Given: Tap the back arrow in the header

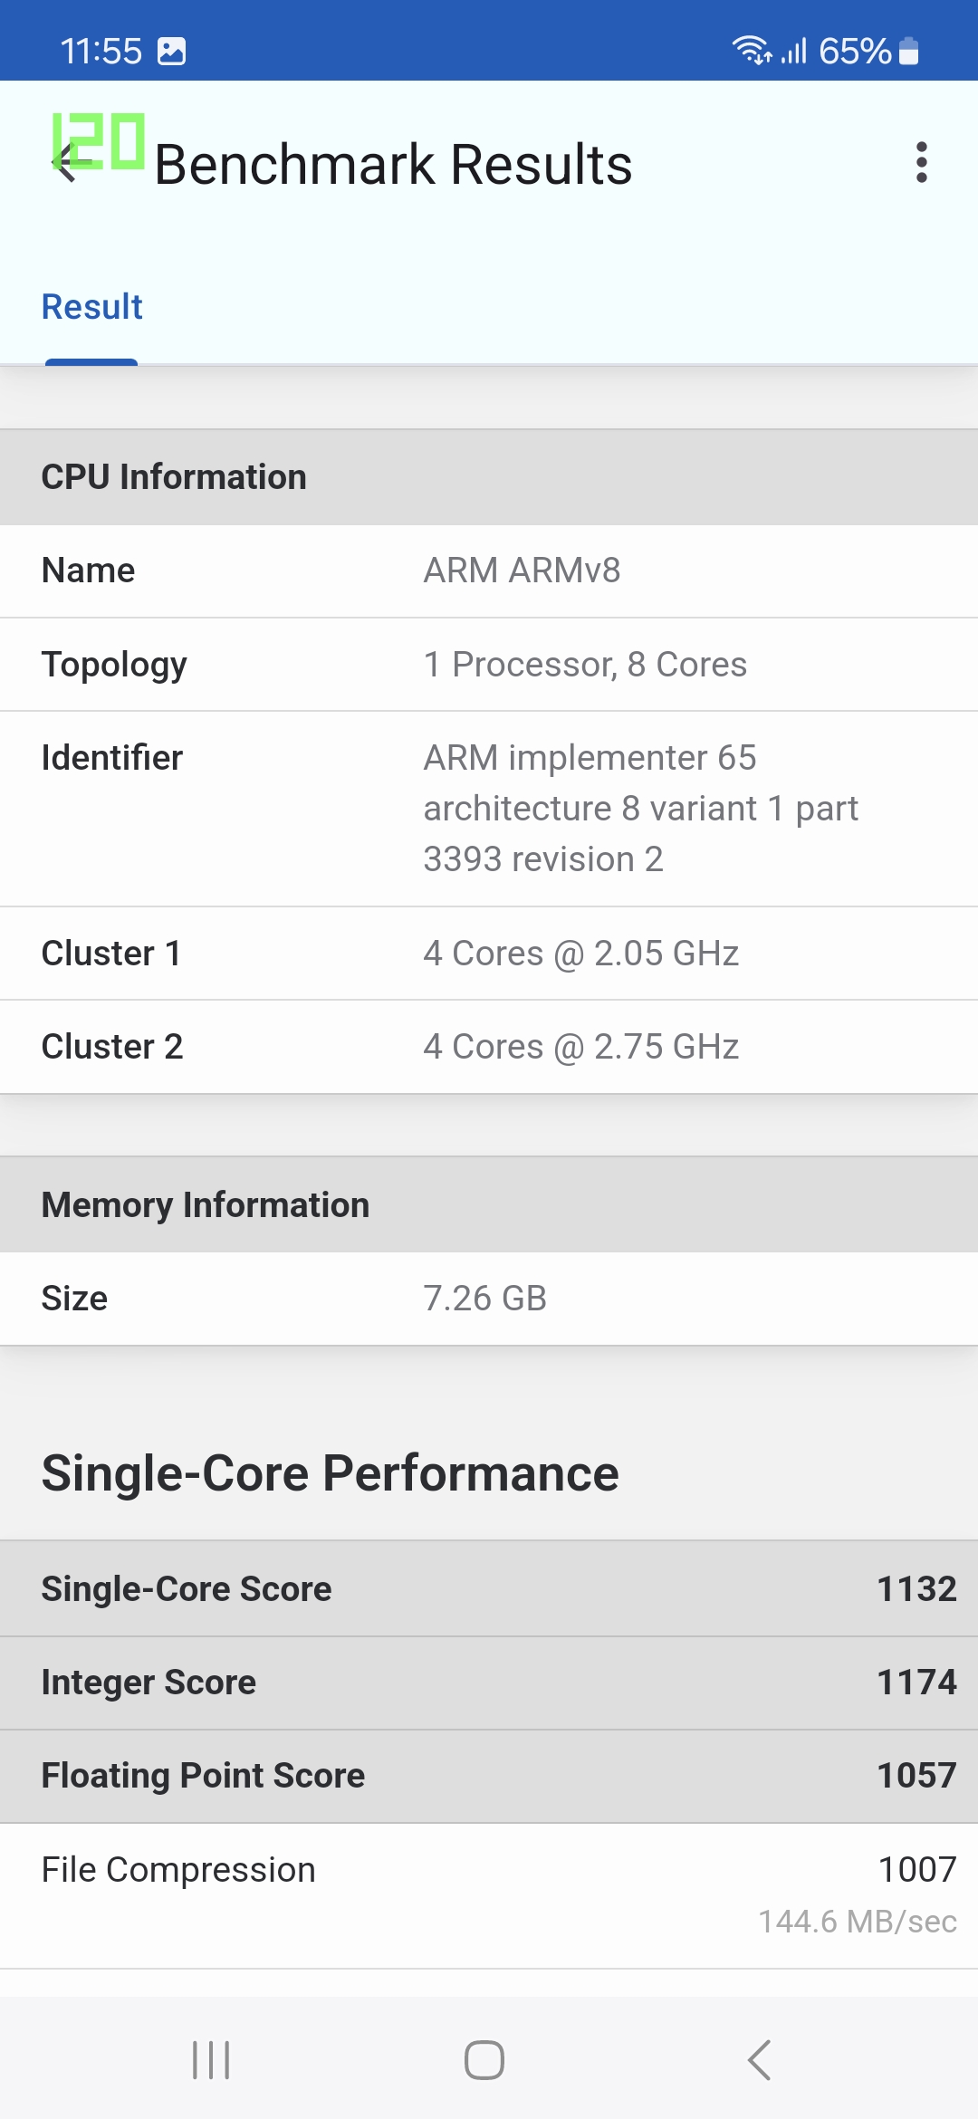Looking at the screenshot, I should (65, 164).
